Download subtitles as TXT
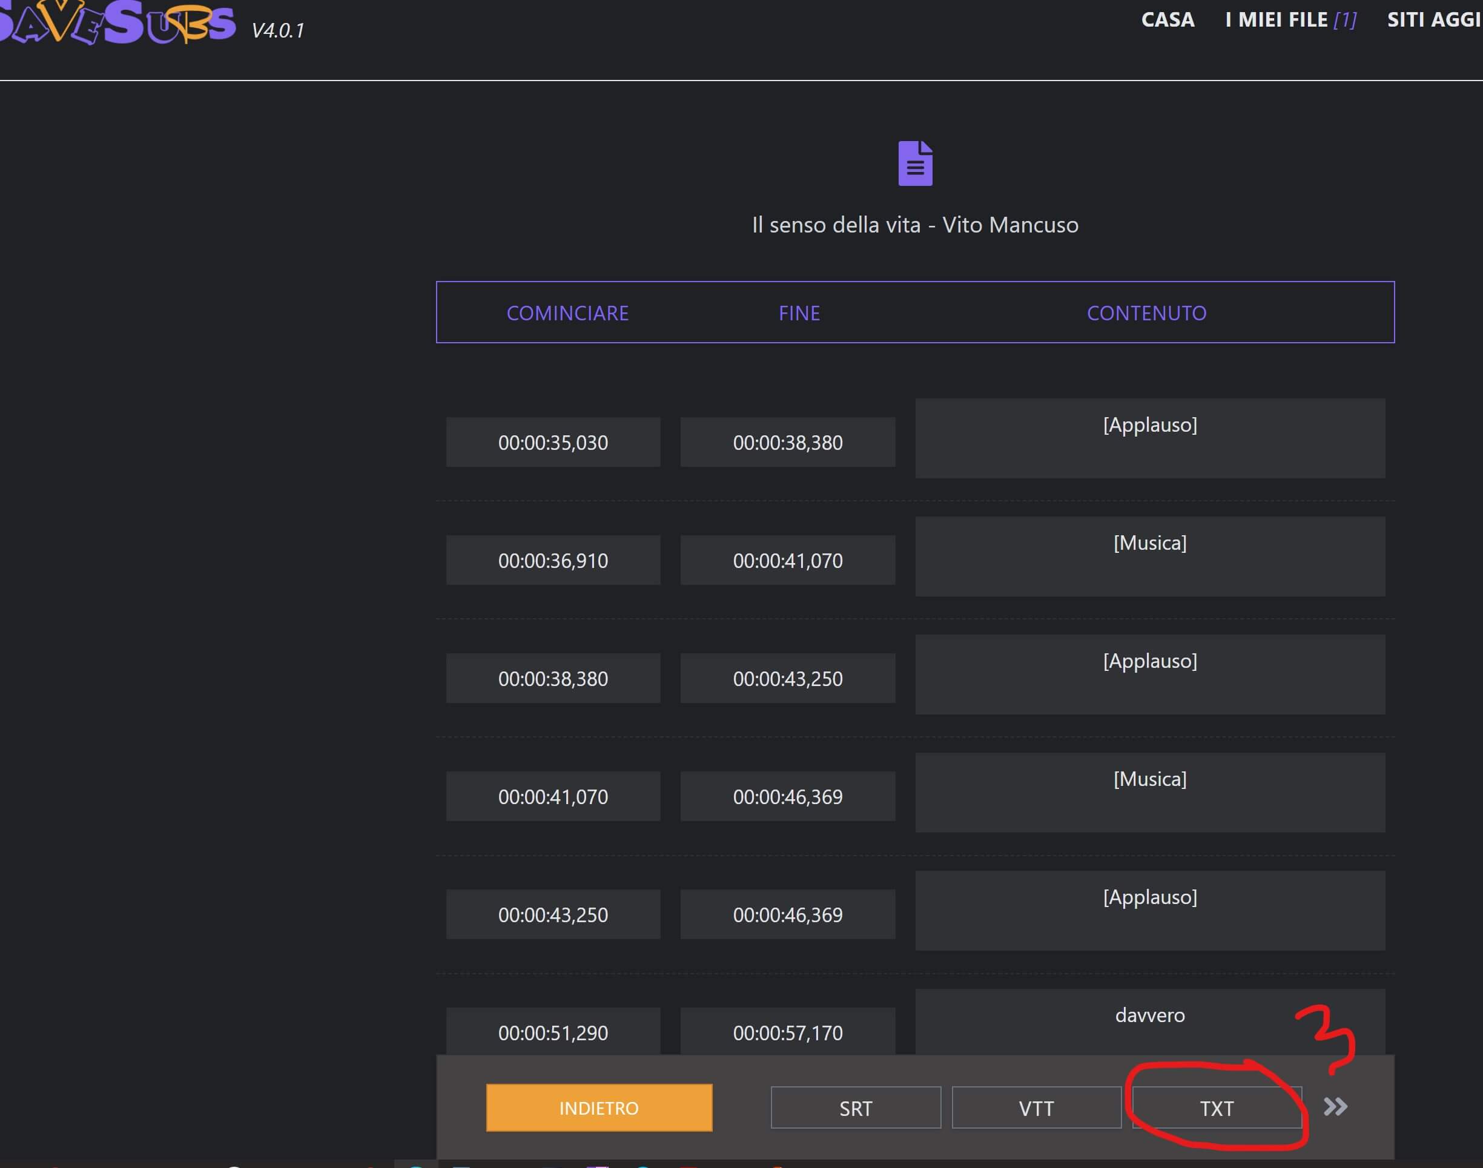 (1217, 1108)
